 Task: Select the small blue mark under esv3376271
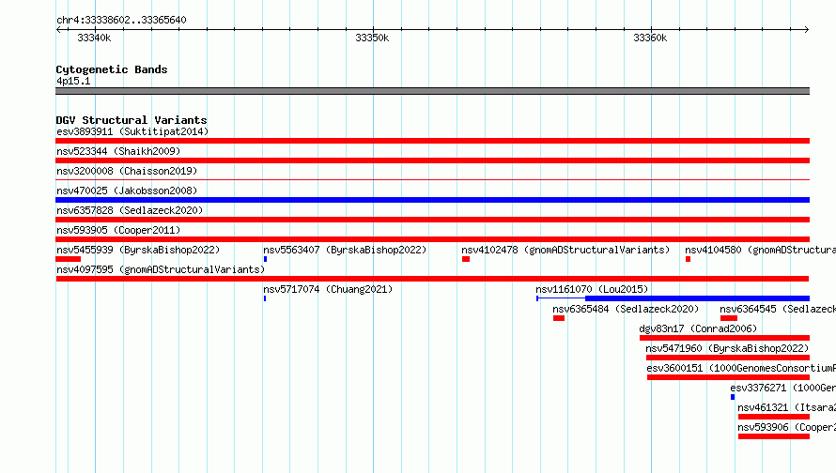[733, 397]
